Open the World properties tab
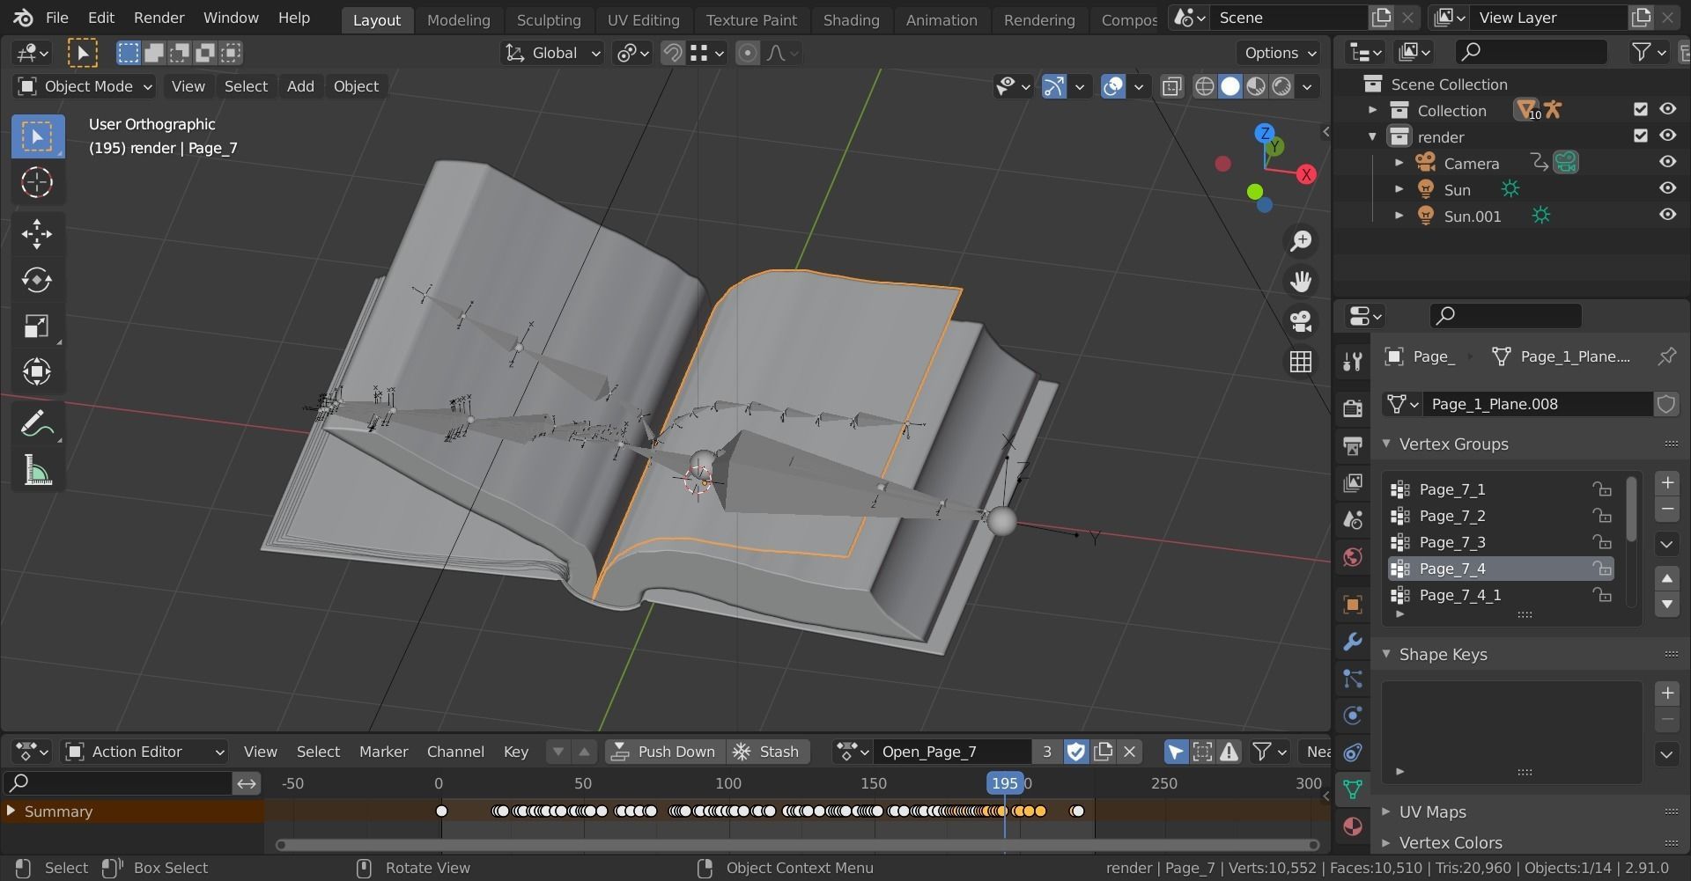Viewport: 1691px width, 881px height. pyautogui.click(x=1353, y=557)
